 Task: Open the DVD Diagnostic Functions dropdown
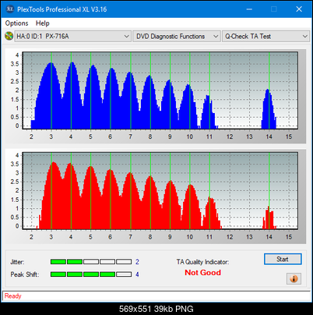pos(177,36)
